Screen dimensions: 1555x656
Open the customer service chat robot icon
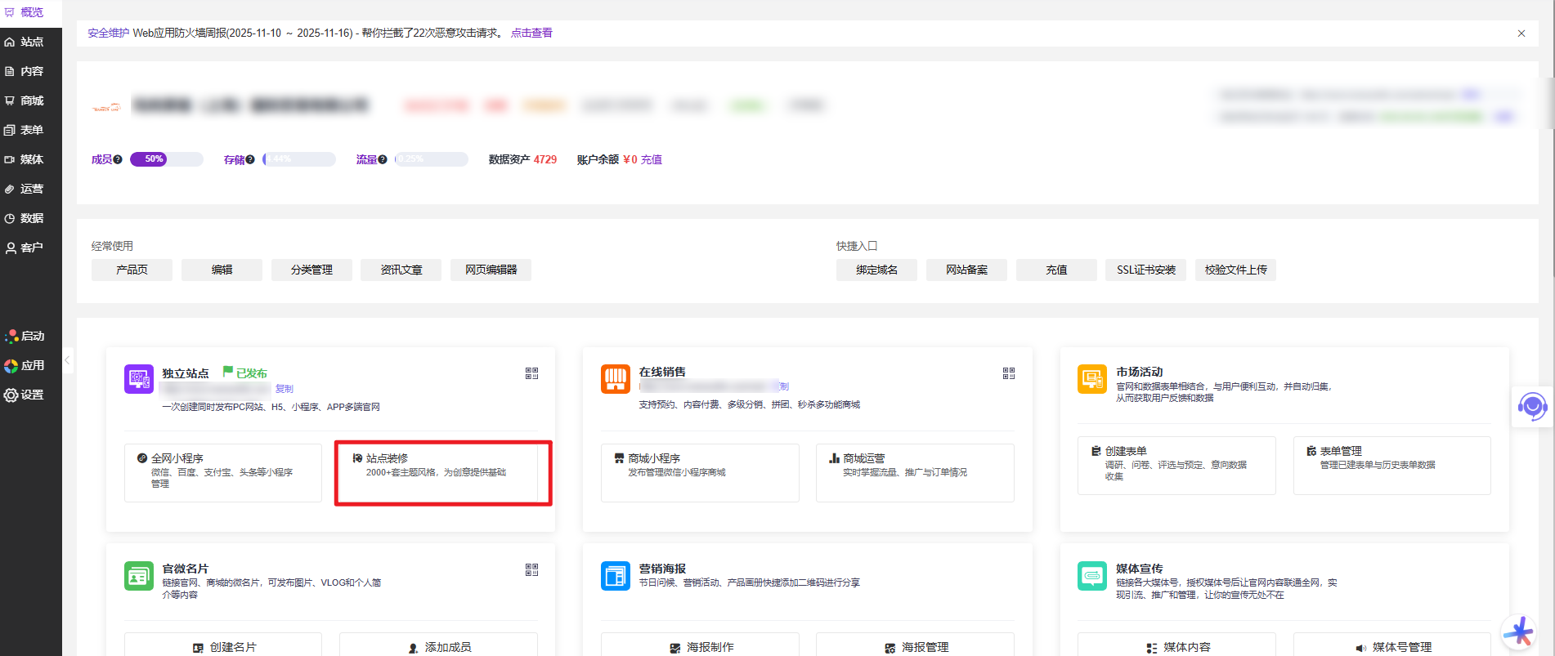click(1531, 406)
